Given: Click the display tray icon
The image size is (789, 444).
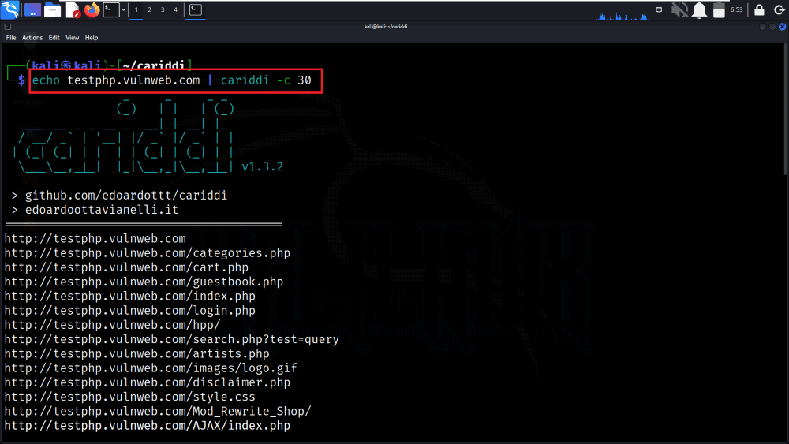Looking at the screenshot, I should (x=659, y=9).
